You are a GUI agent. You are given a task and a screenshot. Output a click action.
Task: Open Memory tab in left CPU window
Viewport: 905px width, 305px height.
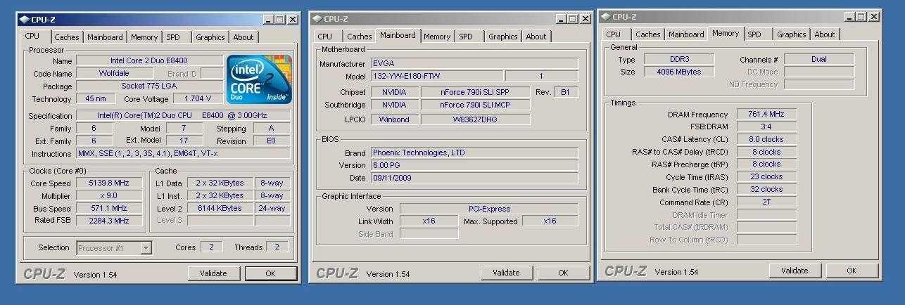pos(144,37)
